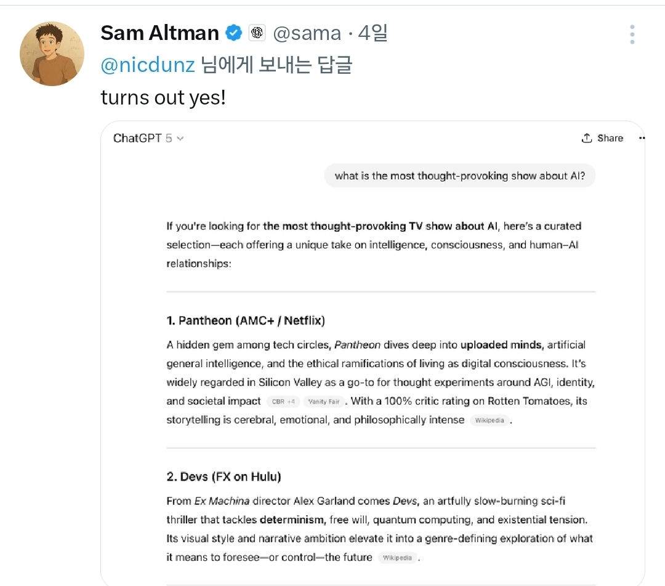Click the OpenAI affiliation badge icon
This screenshot has height=586, width=665.
tap(257, 33)
